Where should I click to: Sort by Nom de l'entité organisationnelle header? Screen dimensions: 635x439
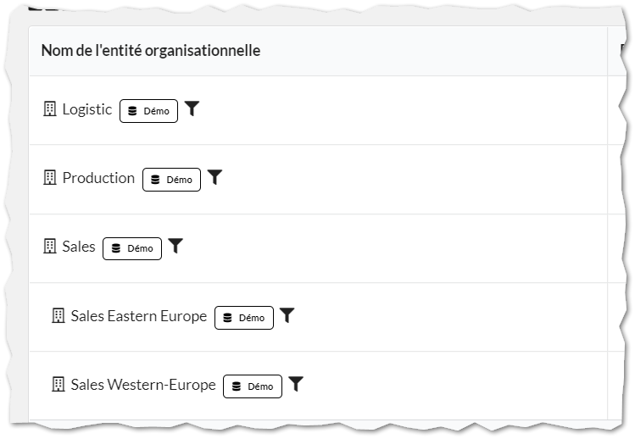tap(151, 51)
